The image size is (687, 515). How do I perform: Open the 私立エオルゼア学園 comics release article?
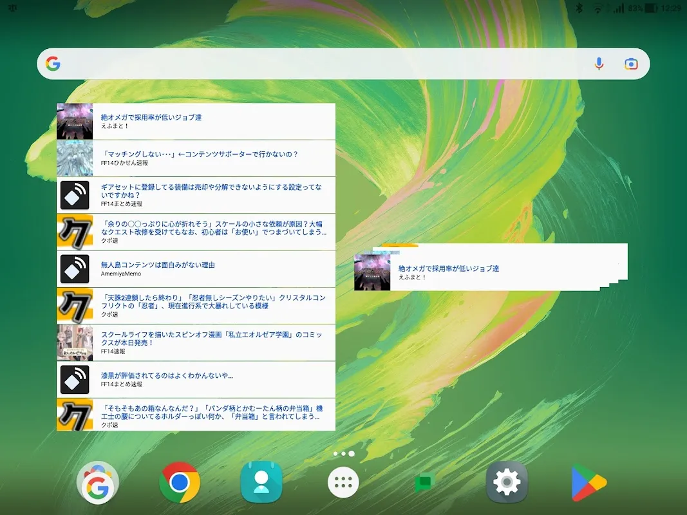pos(193,342)
